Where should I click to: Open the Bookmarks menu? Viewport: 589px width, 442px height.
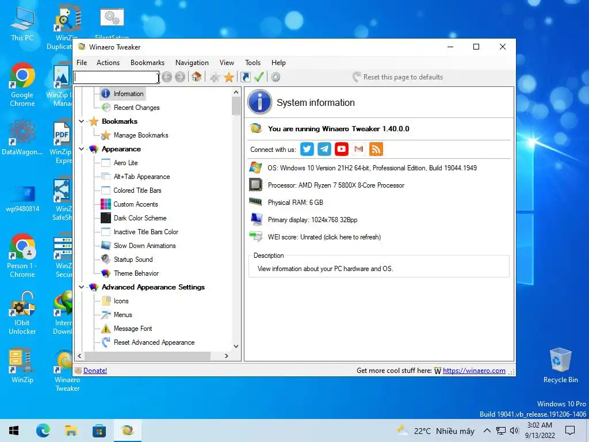click(148, 63)
